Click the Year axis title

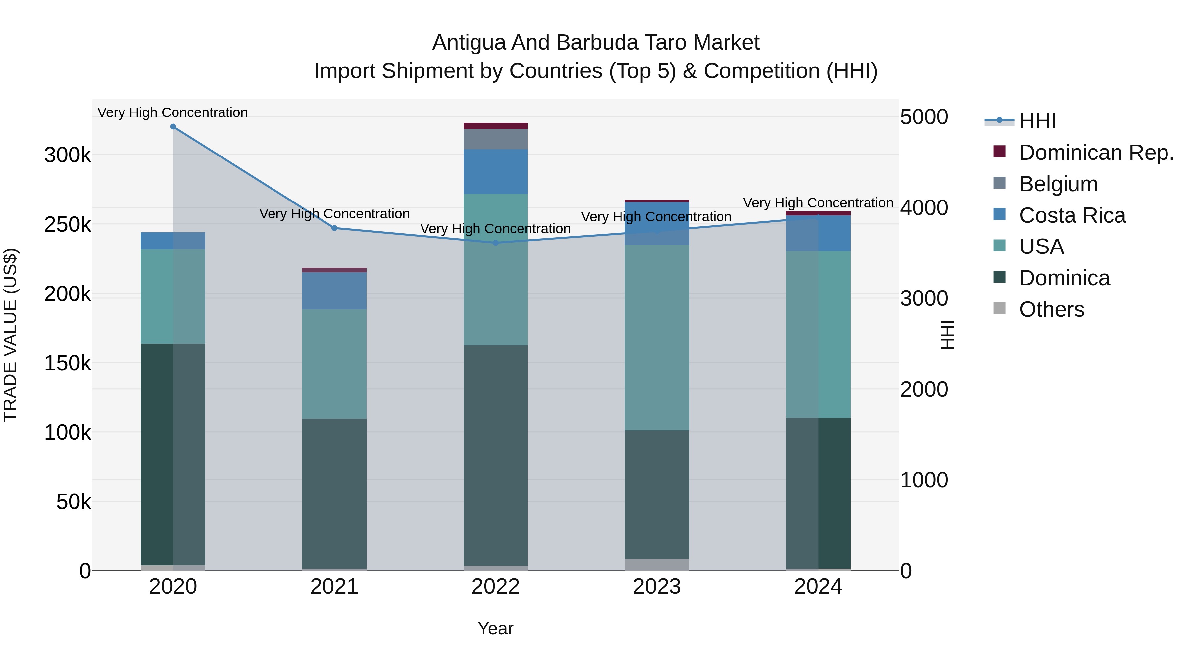pos(496,628)
